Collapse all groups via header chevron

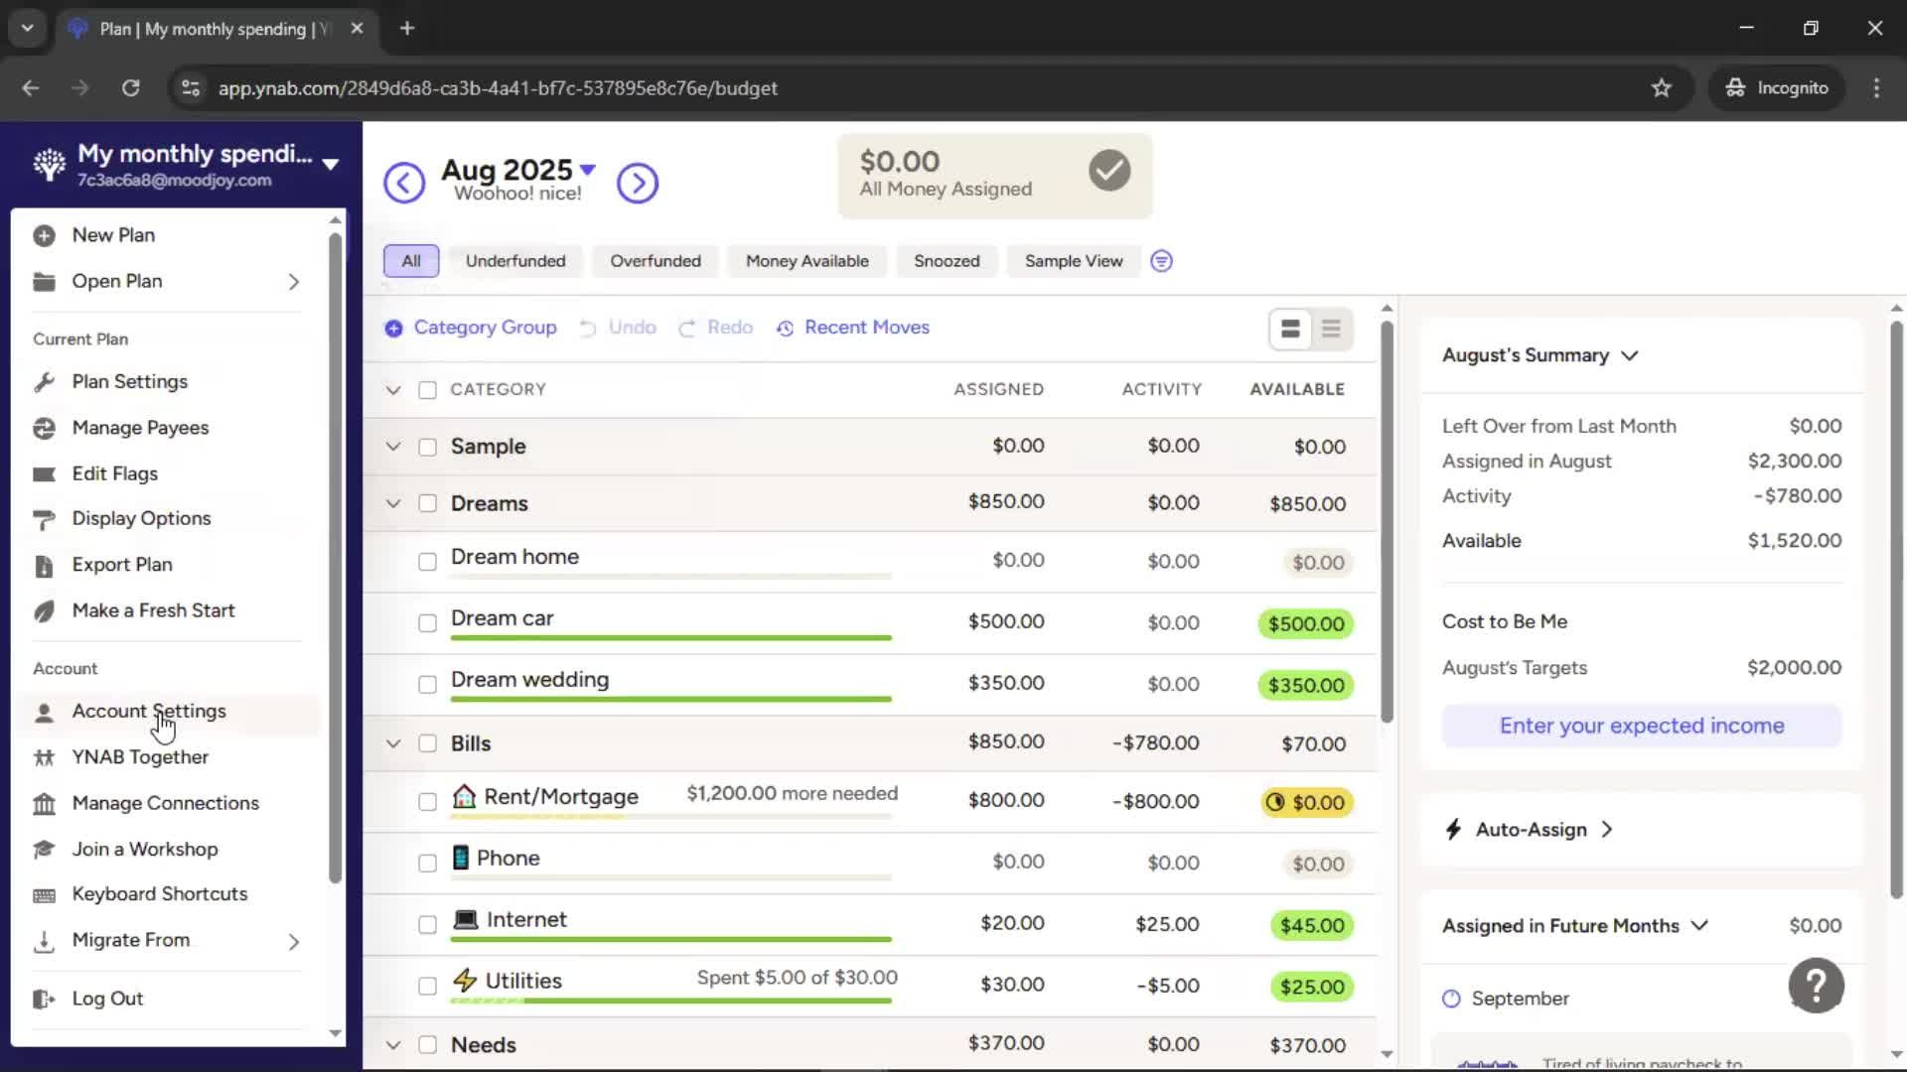coord(393,390)
